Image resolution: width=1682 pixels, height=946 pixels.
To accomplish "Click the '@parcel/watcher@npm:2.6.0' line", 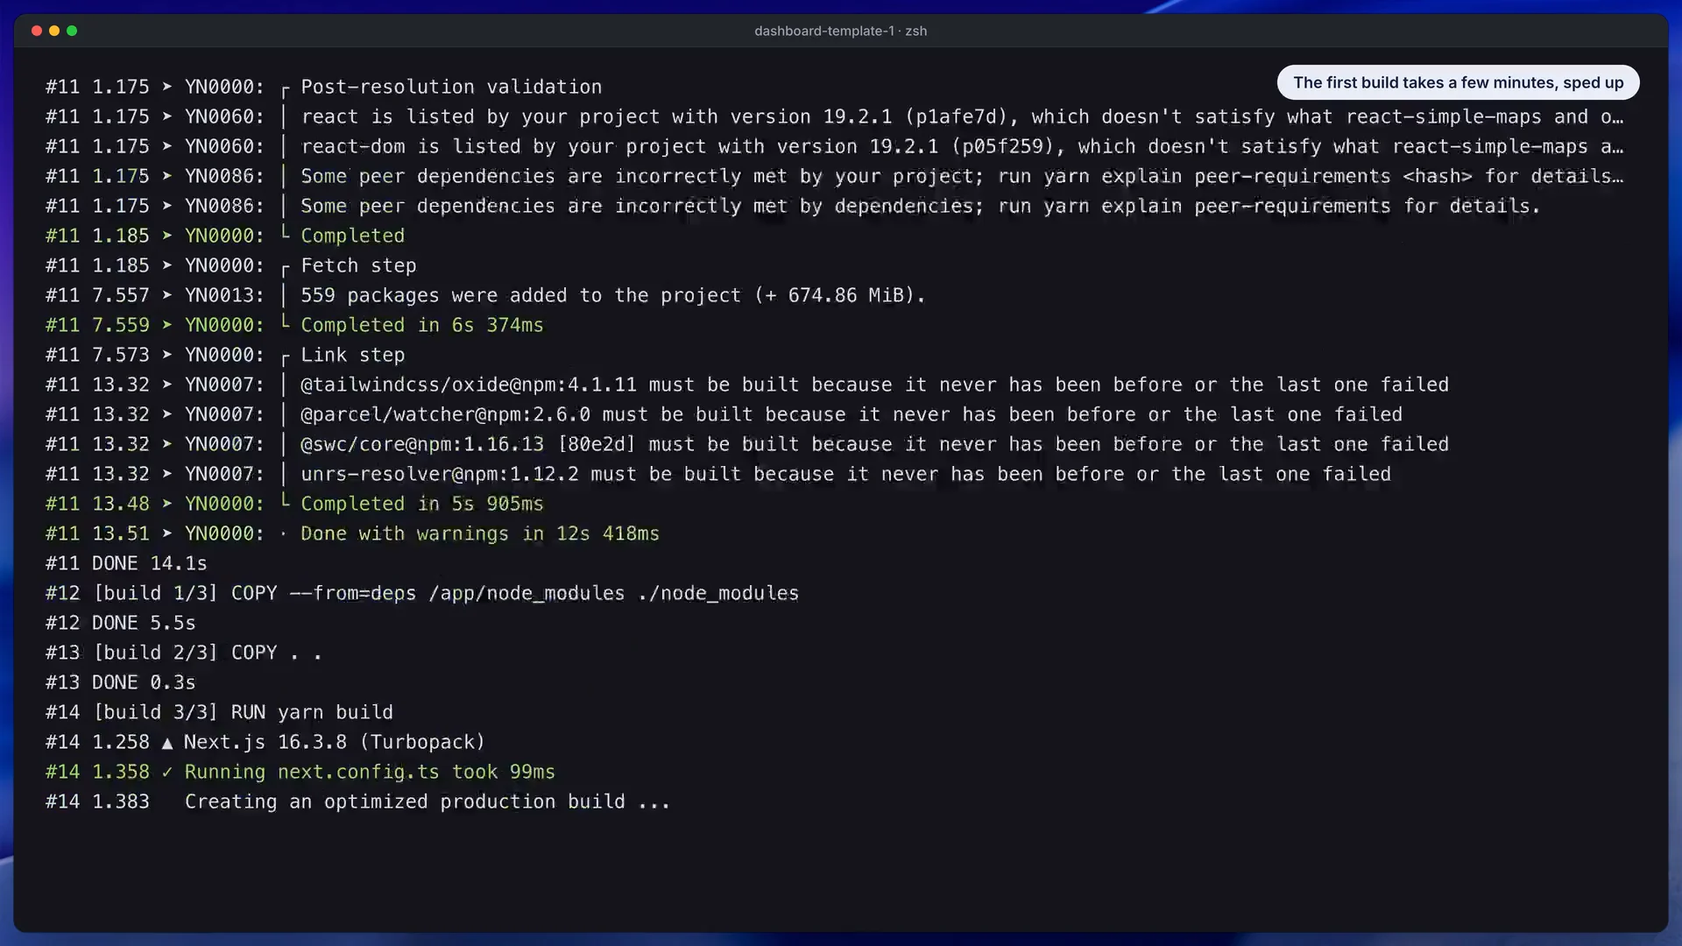I will coord(724,414).
